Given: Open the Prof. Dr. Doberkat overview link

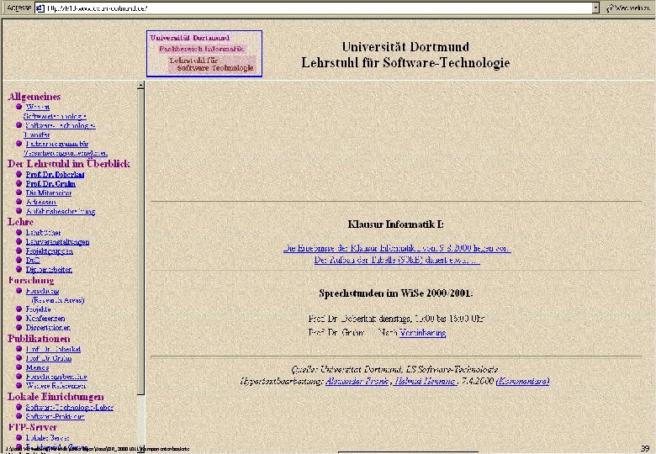Looking at the screenshot, I should click(55, 174).
